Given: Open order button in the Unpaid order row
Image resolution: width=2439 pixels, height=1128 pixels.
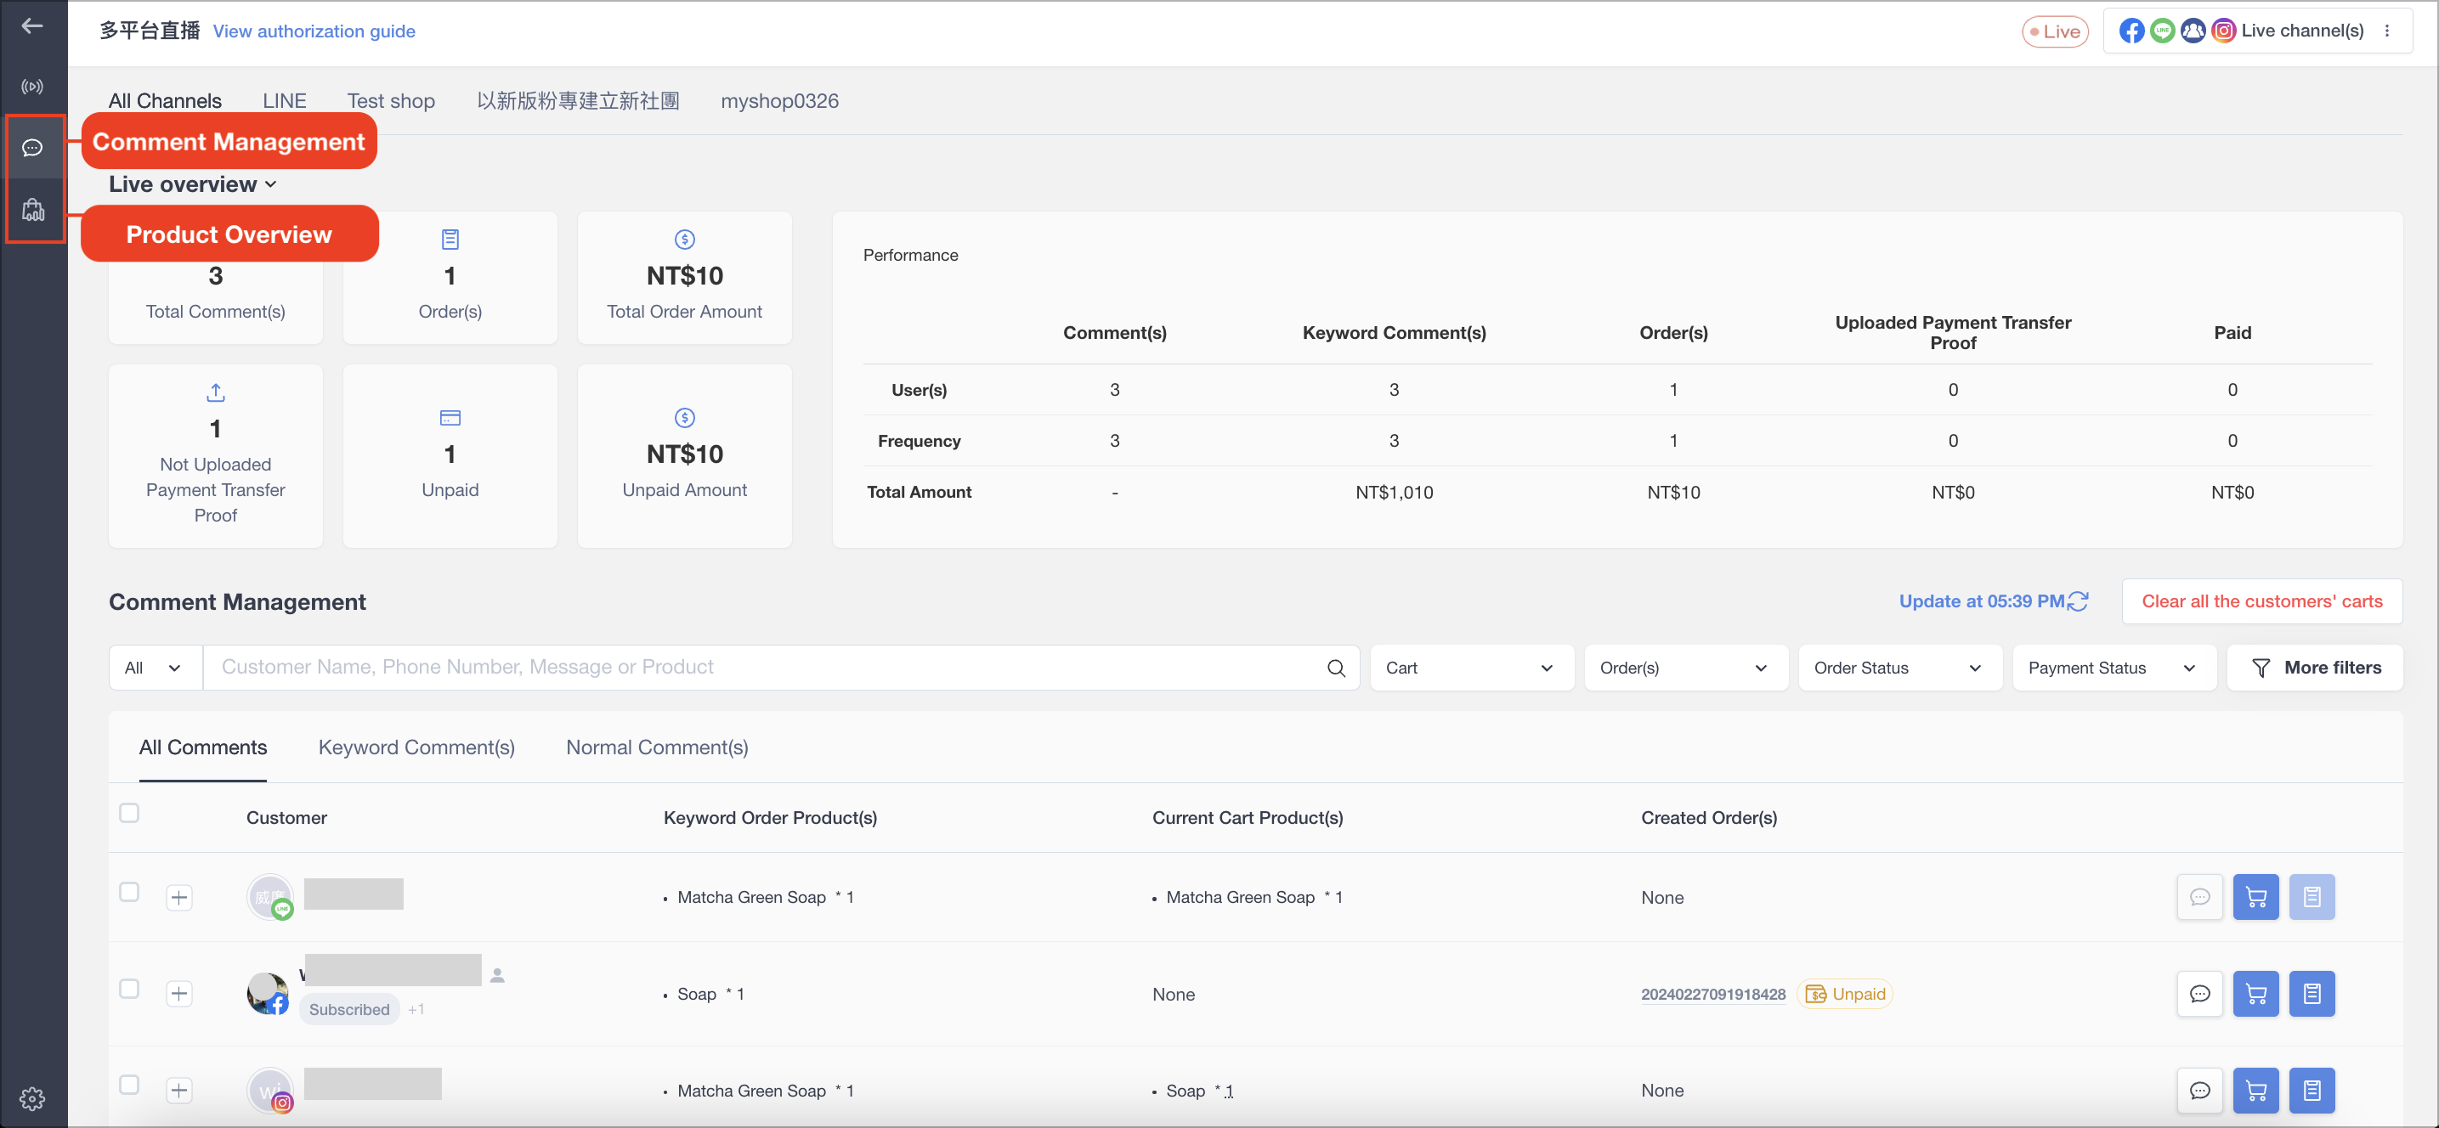Looking at the screenshot, I should click(2312, 994).
